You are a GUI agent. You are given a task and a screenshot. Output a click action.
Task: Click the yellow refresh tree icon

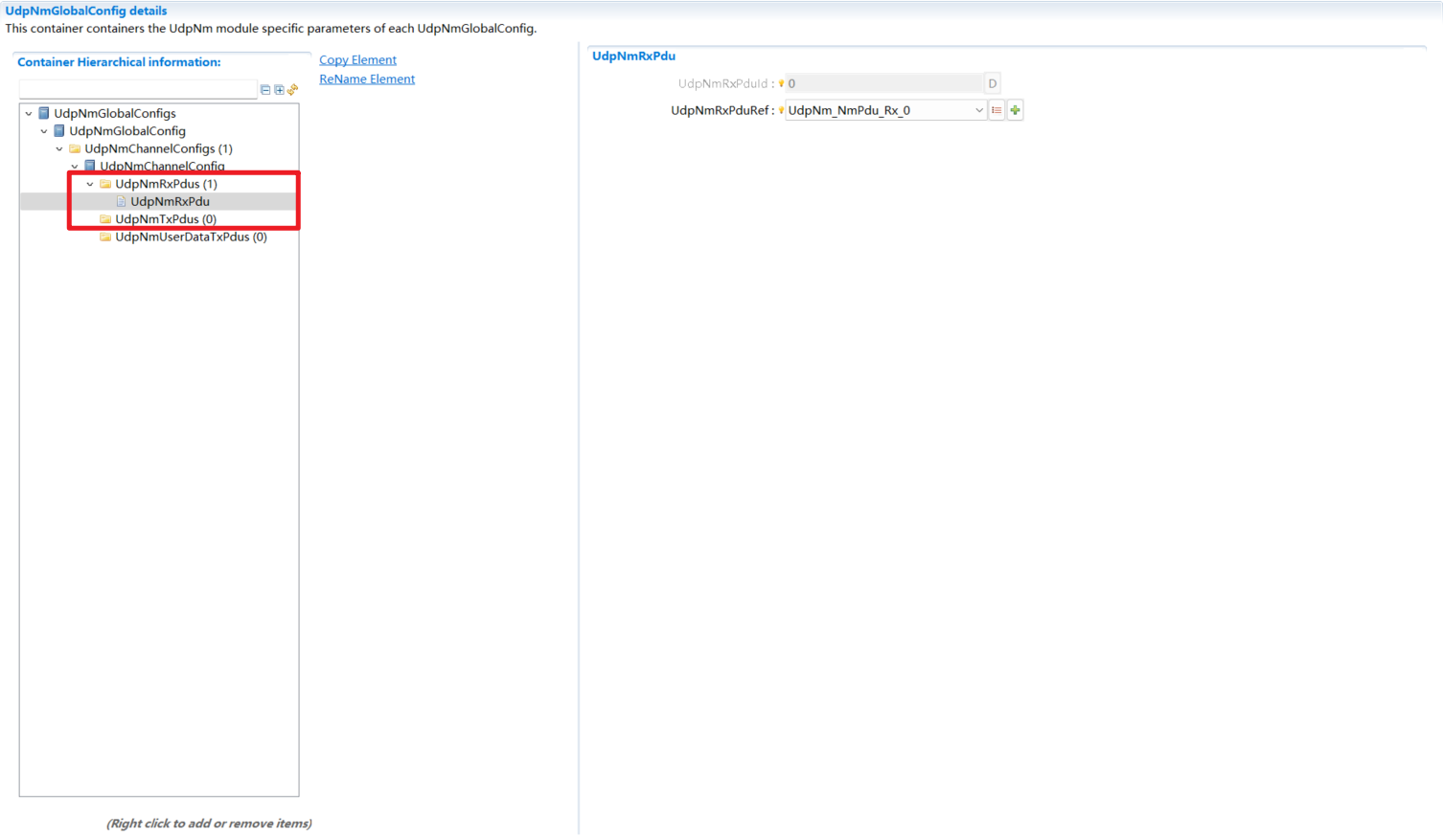[293, 90]
